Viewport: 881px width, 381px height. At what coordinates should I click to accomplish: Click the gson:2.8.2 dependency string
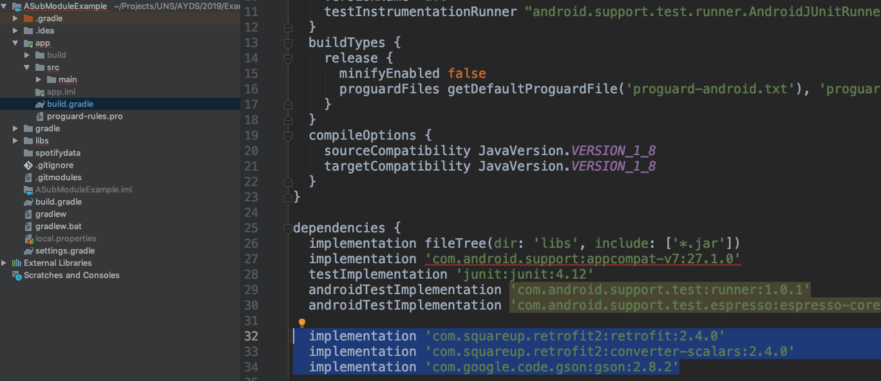551,367
